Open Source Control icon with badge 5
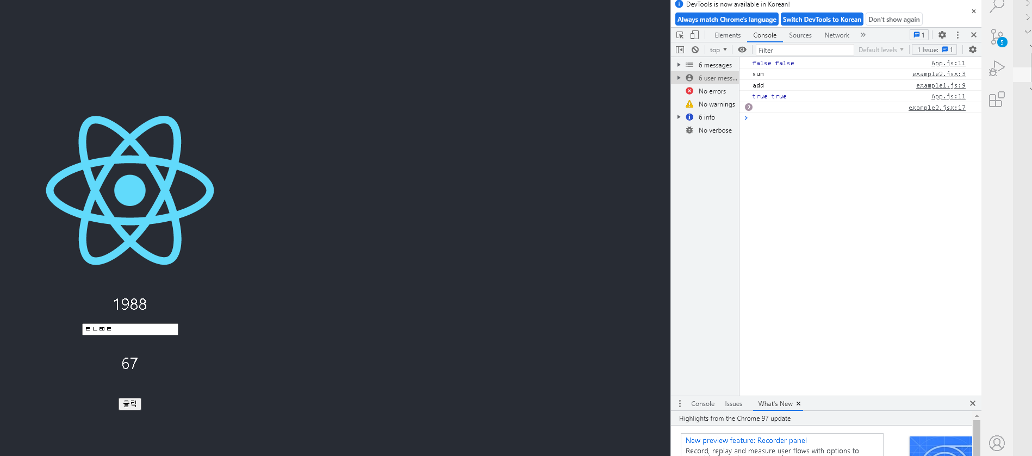 tap(997, 38)
